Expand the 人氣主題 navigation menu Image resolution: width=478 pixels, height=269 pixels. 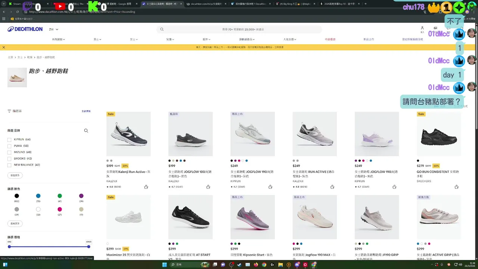[x=290, y=39]
